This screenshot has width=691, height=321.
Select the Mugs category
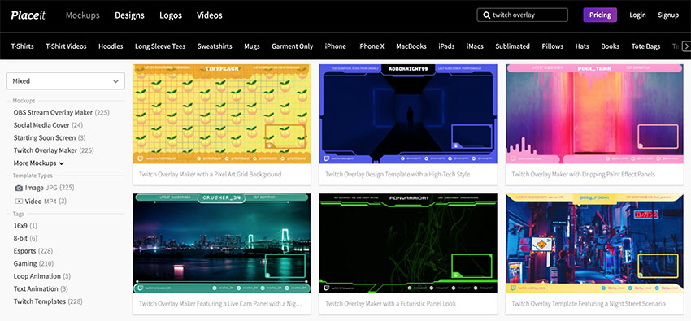[252, 46]
